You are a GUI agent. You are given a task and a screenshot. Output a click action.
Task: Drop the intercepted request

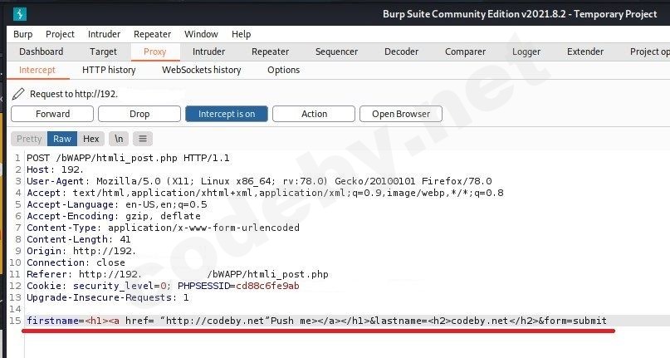[x=139, y=114]
